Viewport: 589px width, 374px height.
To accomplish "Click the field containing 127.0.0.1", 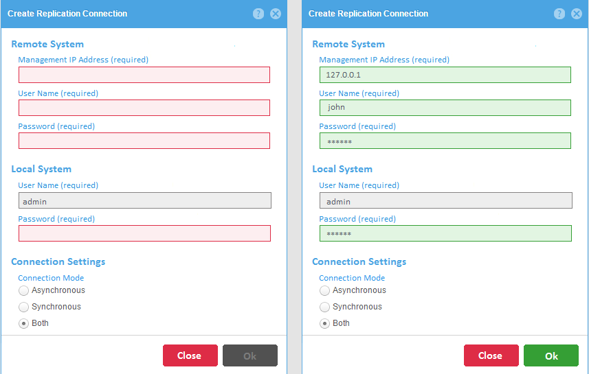I will (445, 75).
